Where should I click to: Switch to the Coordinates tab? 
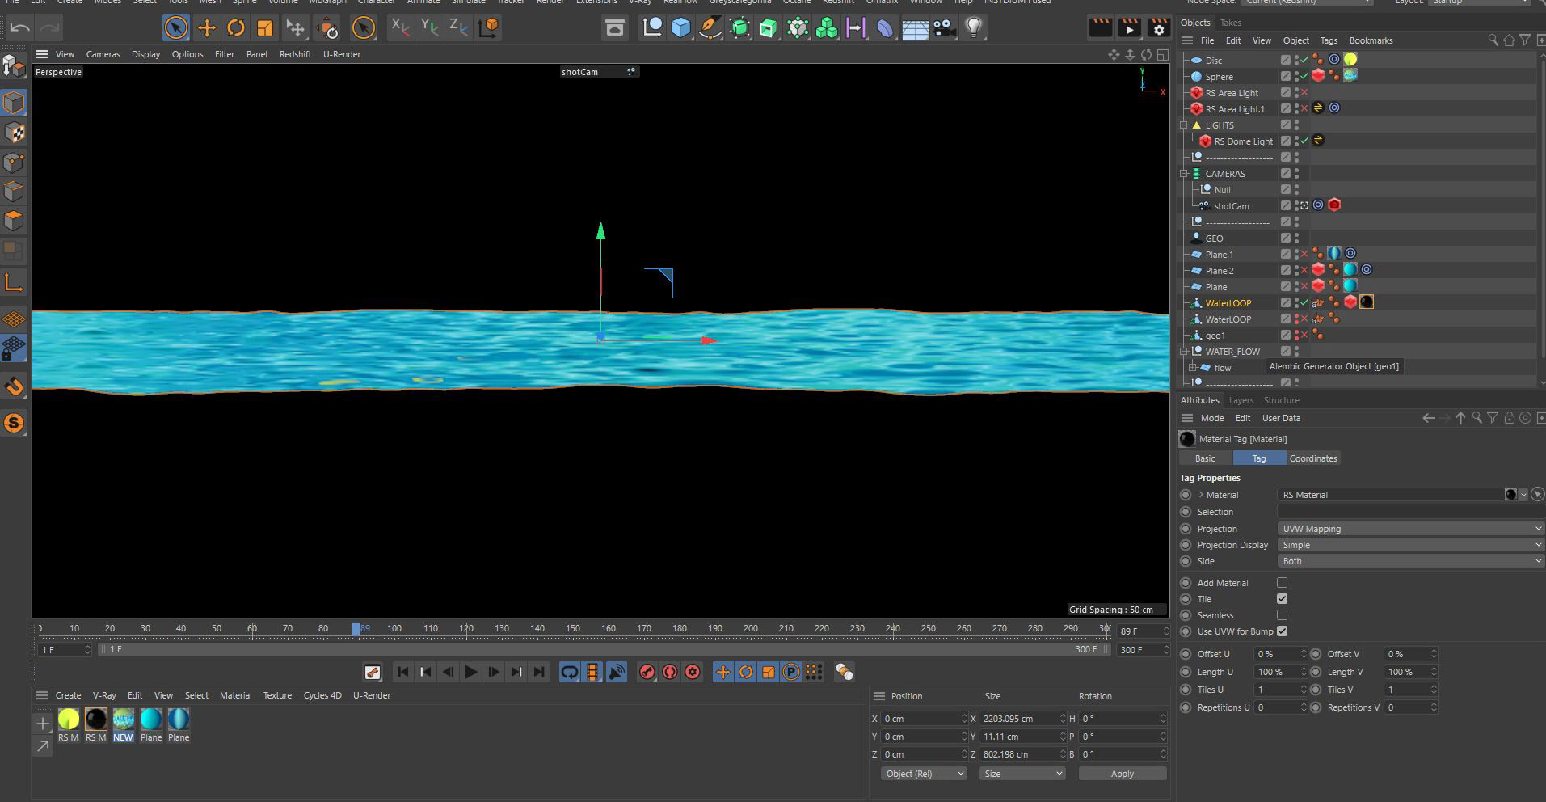(1312, 458)
